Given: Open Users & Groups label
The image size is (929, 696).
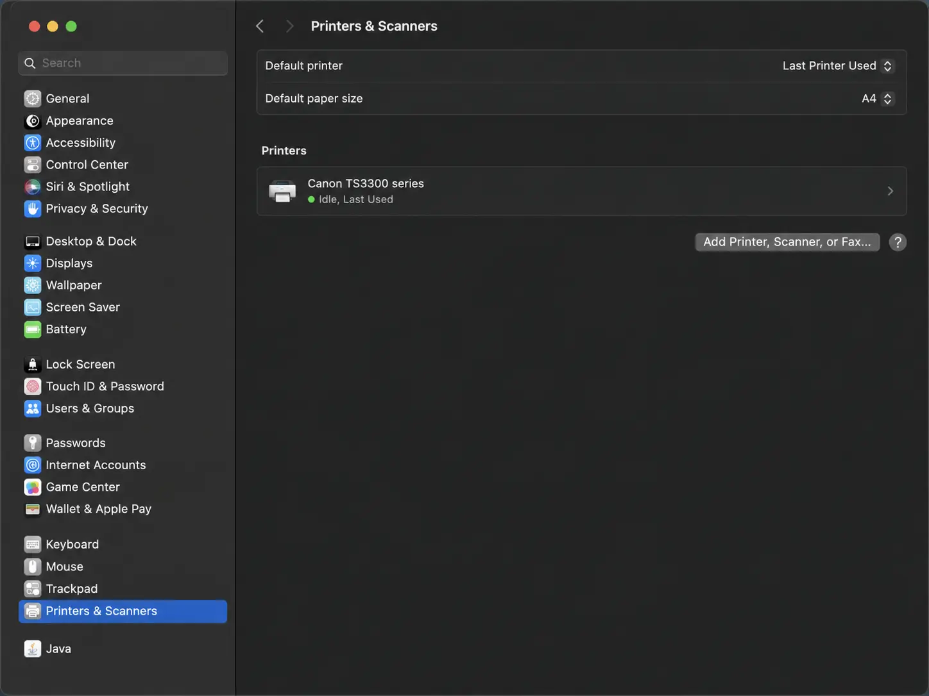Looking at the screenshot, I should [x=90, y=408].
